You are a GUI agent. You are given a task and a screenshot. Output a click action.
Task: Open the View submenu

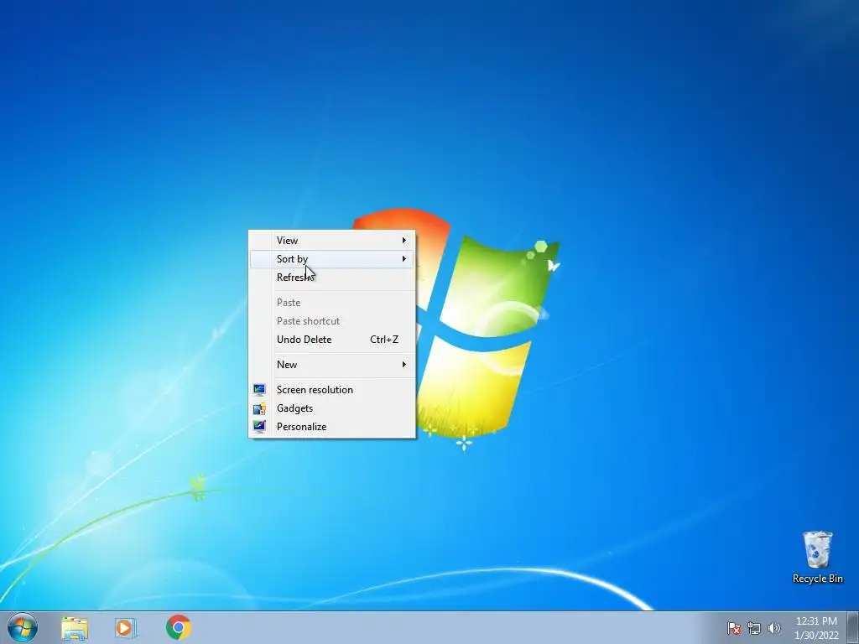(x=332, y=241)
